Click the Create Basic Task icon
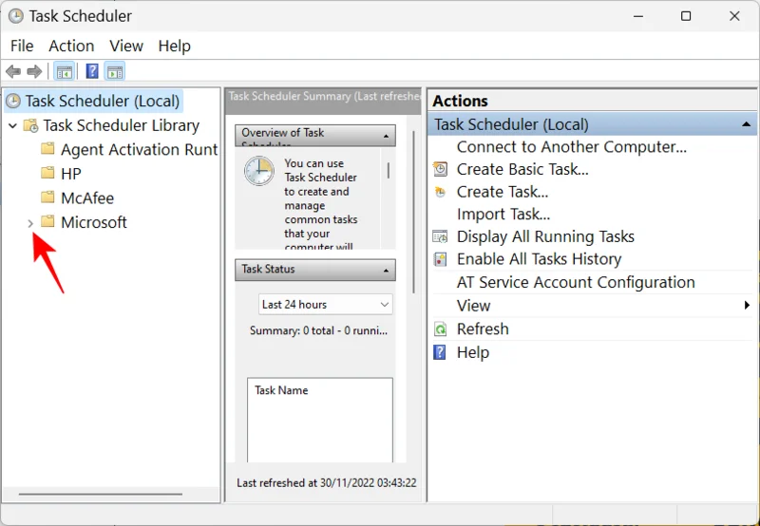Viewport: 760px width, 526px height. 440,169
